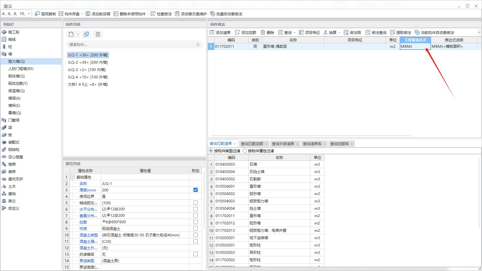The height and width of the screenshot is (271, 482).
Task: Click the MBMJ 工程量表达式 cell
Action: (415, 47)
